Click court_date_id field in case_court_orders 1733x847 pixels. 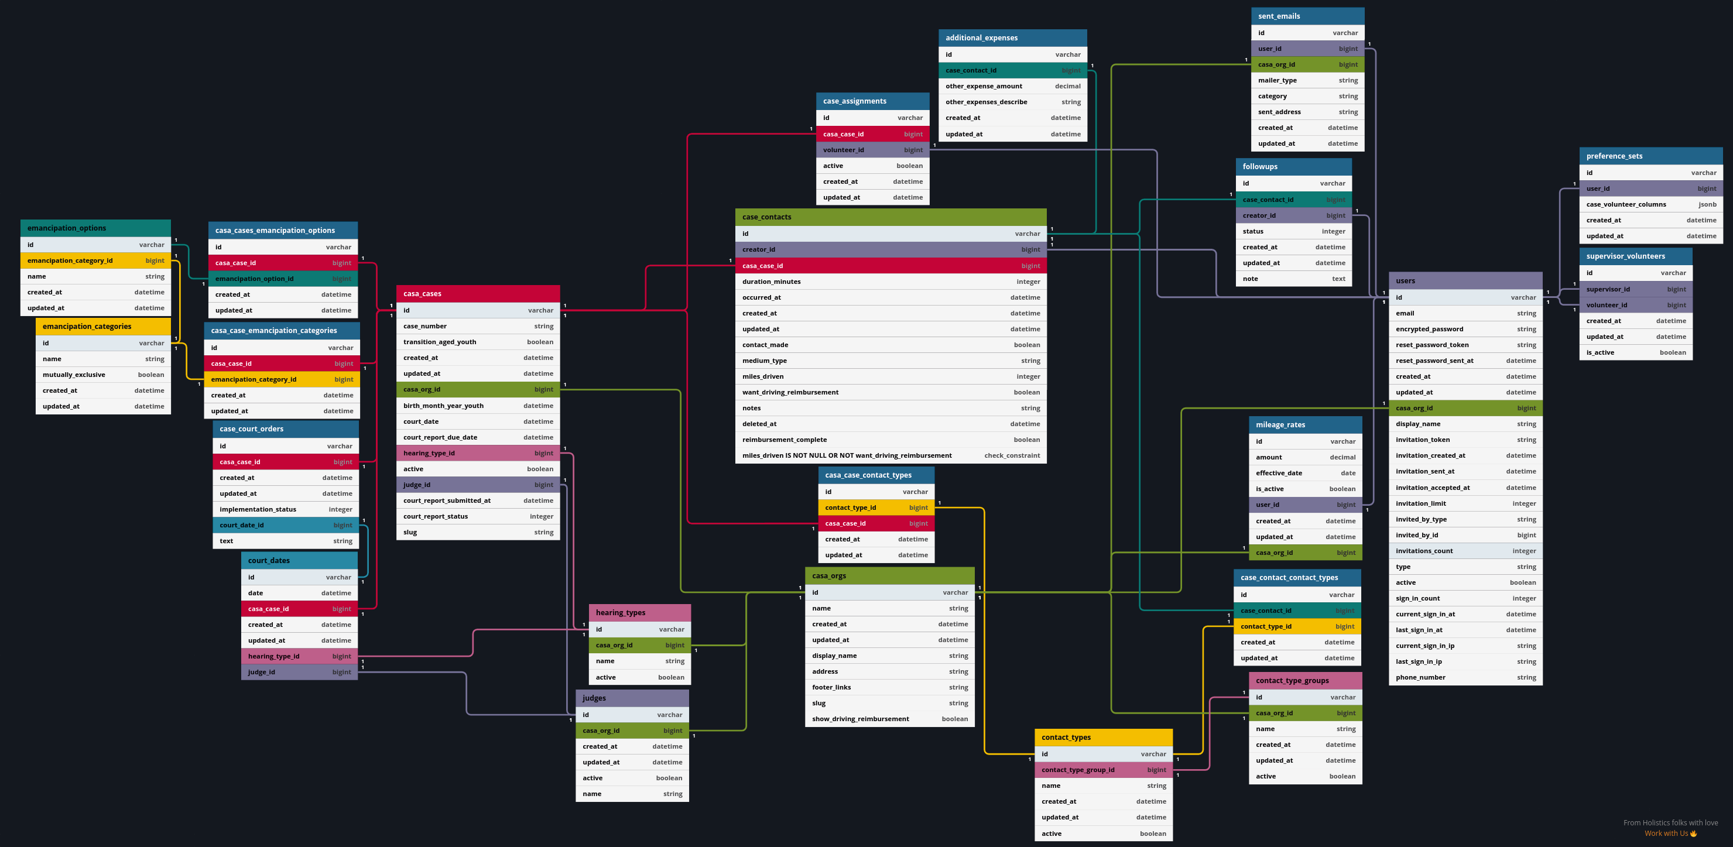point(285,526)
